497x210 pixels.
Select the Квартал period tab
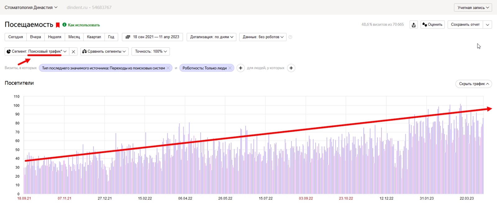[x=94, y=37]
